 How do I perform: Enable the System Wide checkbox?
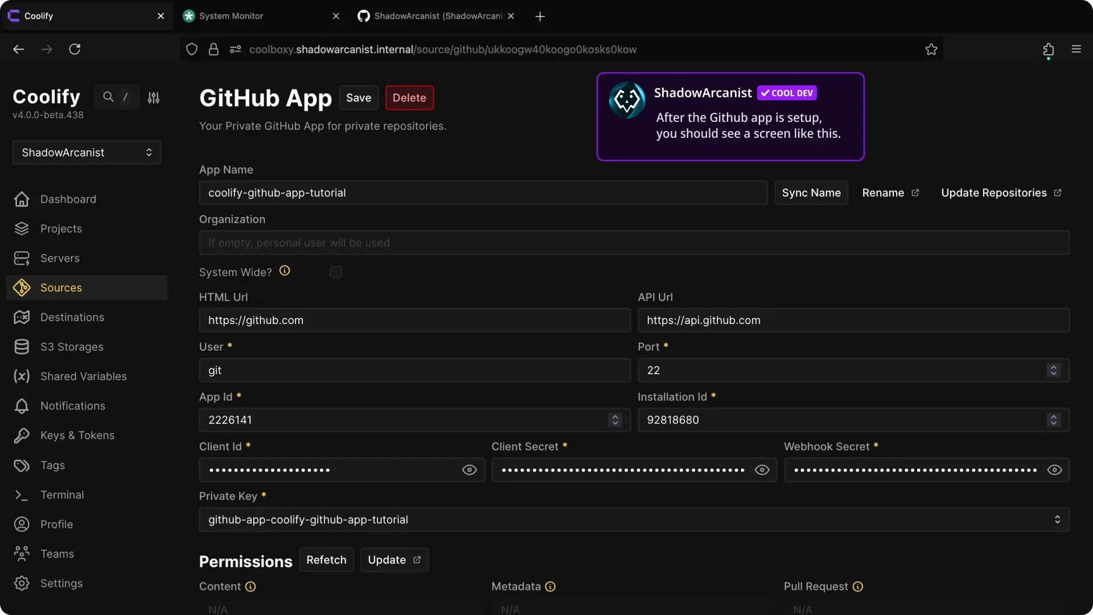click(x=336, y=272)
